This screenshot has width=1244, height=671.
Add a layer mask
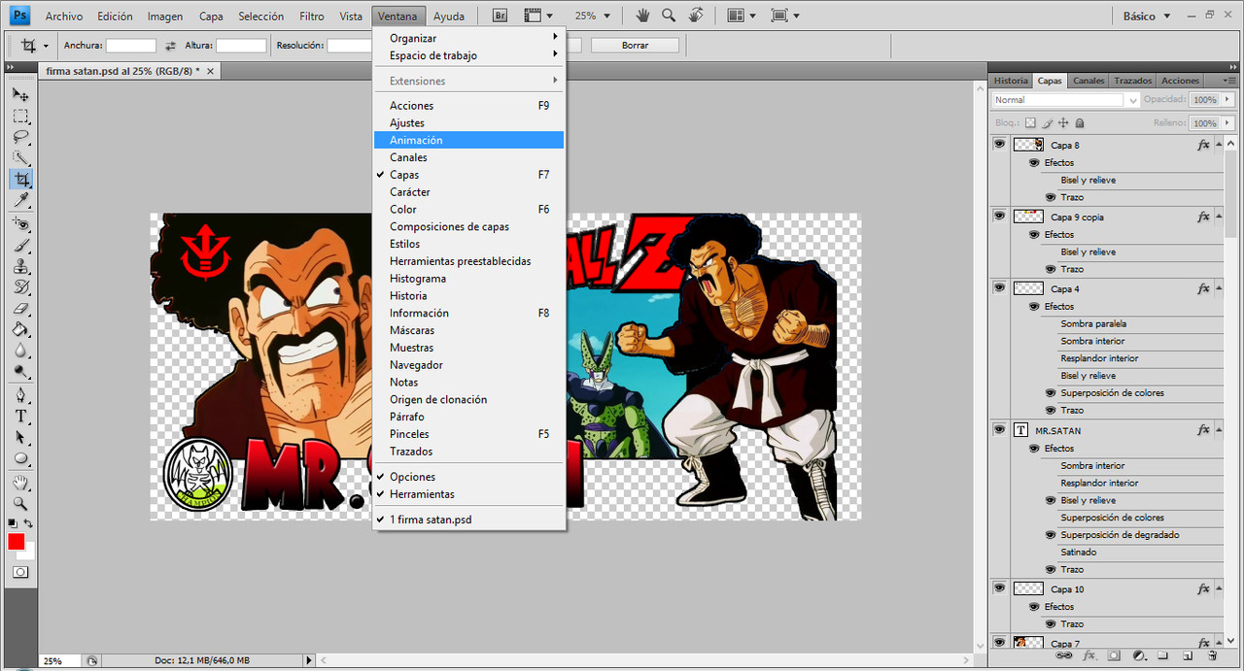[1115, 656]
